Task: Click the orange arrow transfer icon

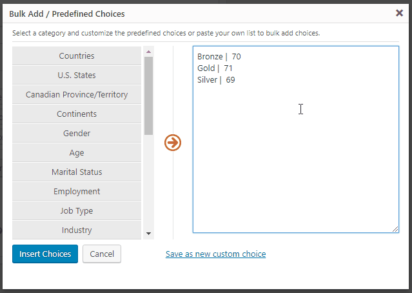Action: tap(173, 143)
